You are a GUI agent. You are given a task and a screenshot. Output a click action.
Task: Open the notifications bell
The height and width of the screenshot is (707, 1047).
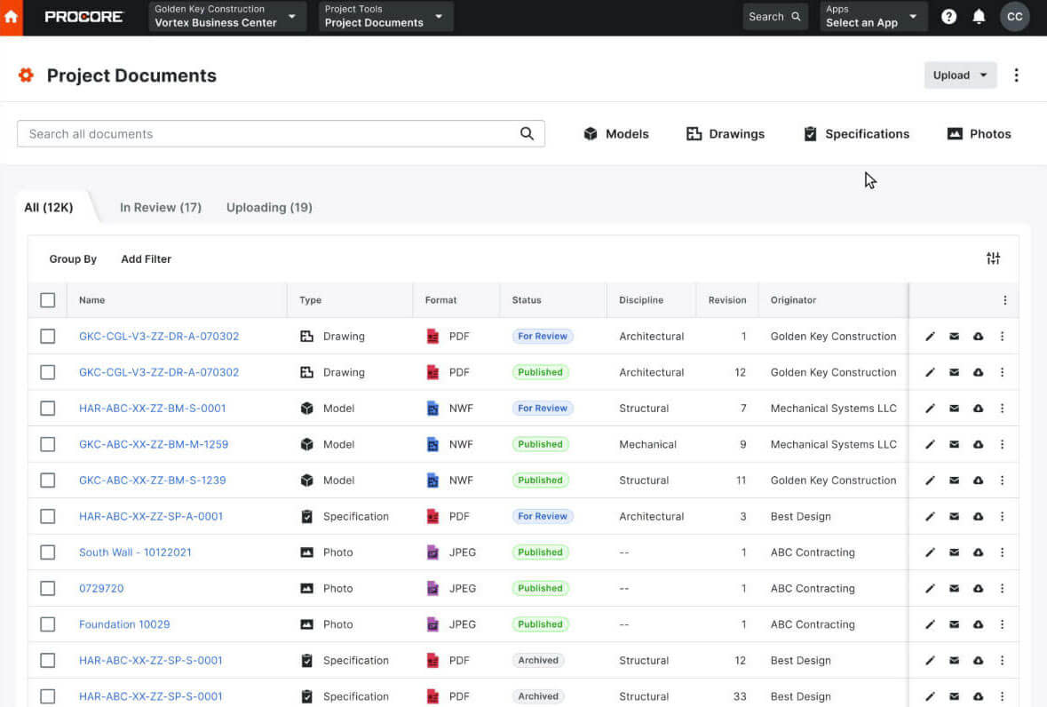tap(980, 16)
